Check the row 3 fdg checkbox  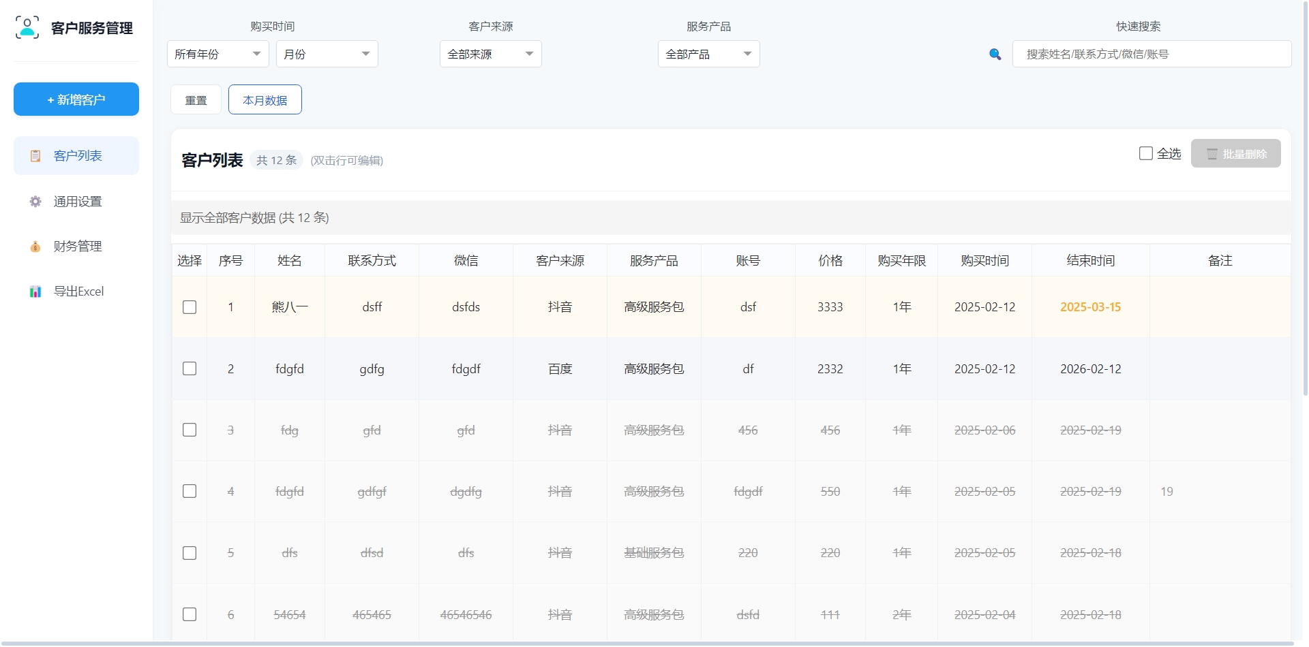tap(190, 430)
